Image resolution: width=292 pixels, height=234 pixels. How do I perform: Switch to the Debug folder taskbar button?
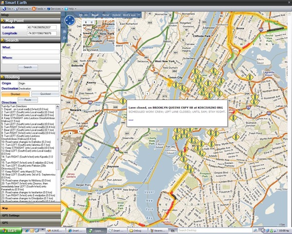(138, 231)
